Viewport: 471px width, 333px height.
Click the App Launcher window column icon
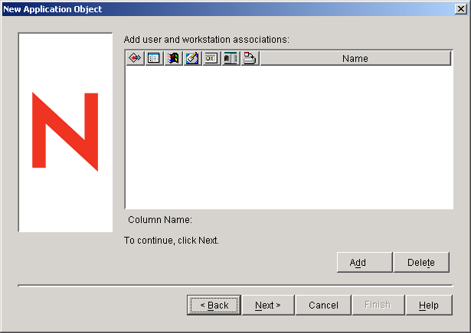pos(154,58)
